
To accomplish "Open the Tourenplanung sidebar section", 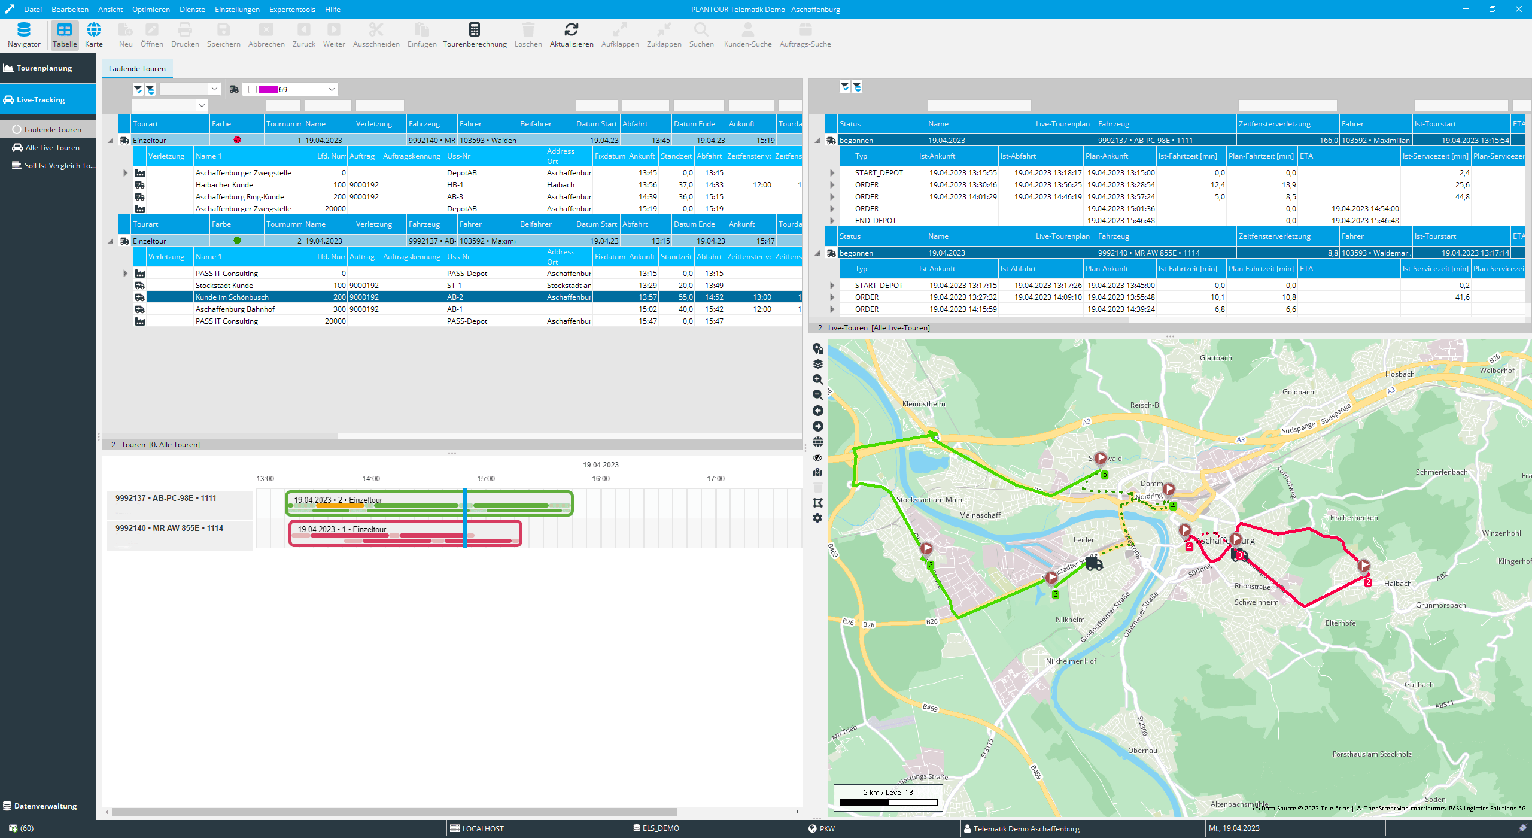I will tap(48, 68).
